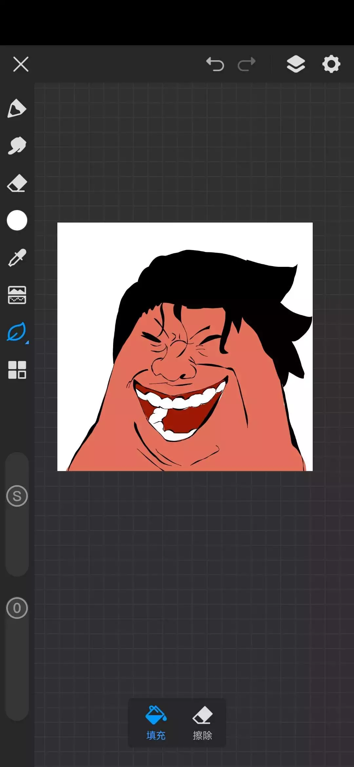The width and height of the screenshot is (354, 767).
Task: Open the image insert tool
Action: coord(17,295)
